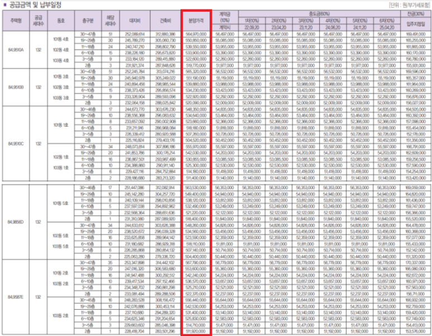Viewport: 432px width, 336px height.
Task: Click '30~45층' floor range cell
Action: click(88, 300)
